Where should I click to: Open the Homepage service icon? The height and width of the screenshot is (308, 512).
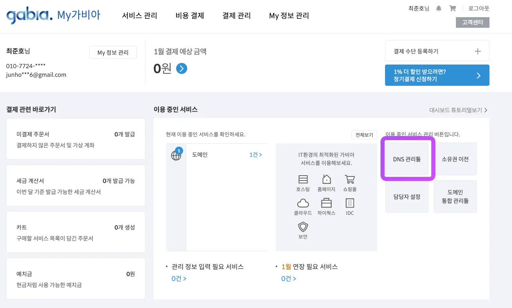click(326, 179)
